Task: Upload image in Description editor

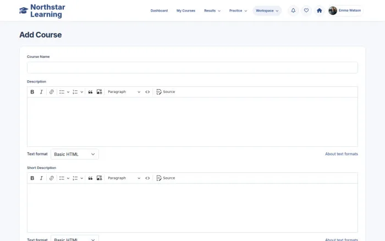Action: click(x=99, y=92)
